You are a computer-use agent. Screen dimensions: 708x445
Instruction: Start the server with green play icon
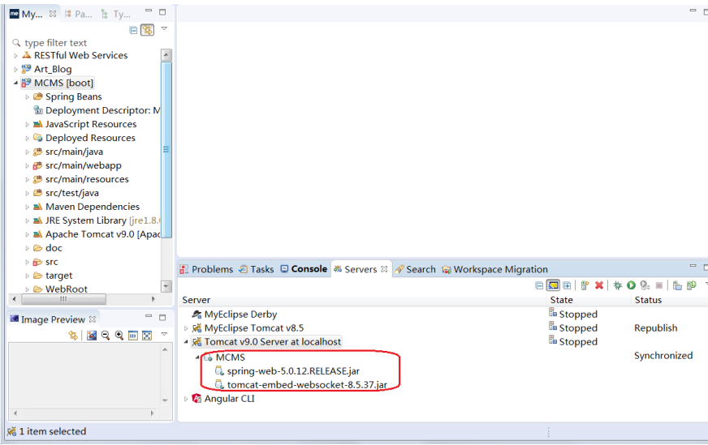coord(631,285)
